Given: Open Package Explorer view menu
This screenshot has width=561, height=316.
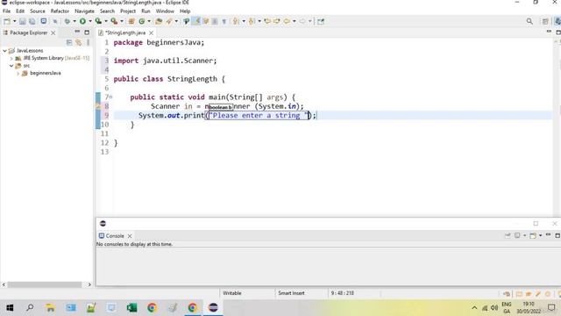Looking at the screenshot, I should pos(88,42).
